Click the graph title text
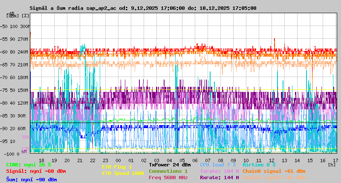341x183 pixels. pos(143,8)
